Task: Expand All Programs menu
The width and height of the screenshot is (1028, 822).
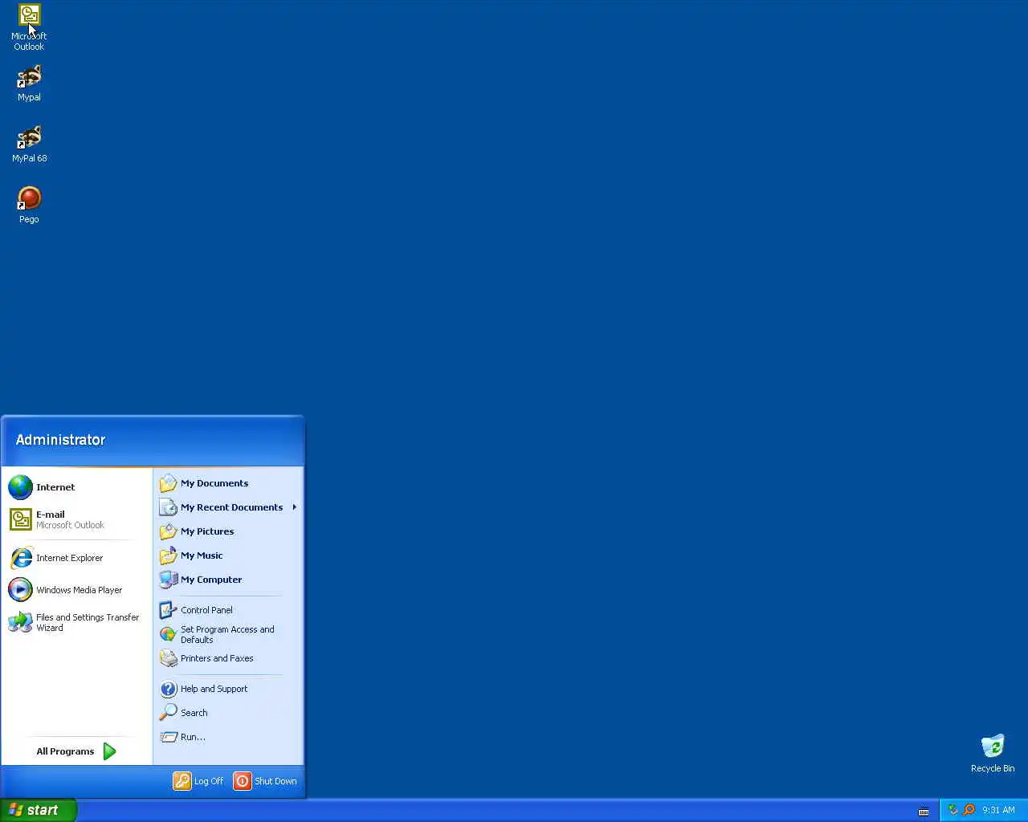Action: click(77, 751)
